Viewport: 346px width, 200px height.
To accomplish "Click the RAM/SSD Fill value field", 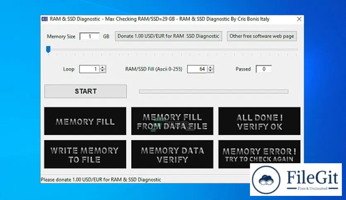I will click(x=197, y=69).
